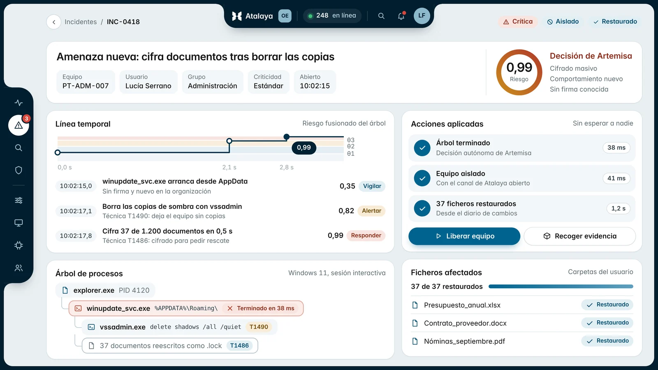
Task: Click the Crítica status chip
Action: (518, 22)
